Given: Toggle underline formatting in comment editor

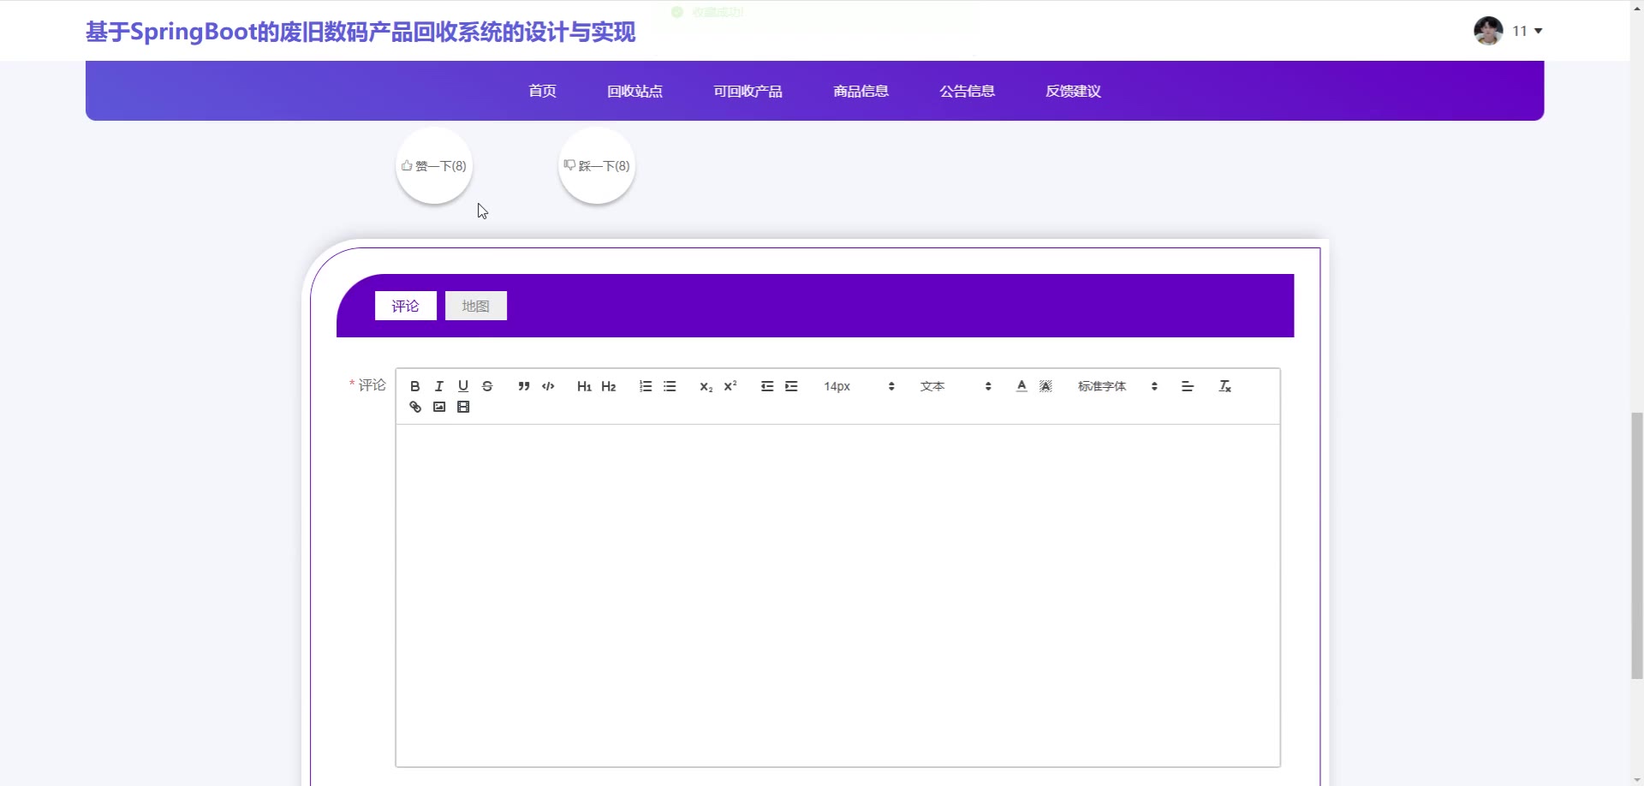Looking at the screenshot, I should (463, 386).
